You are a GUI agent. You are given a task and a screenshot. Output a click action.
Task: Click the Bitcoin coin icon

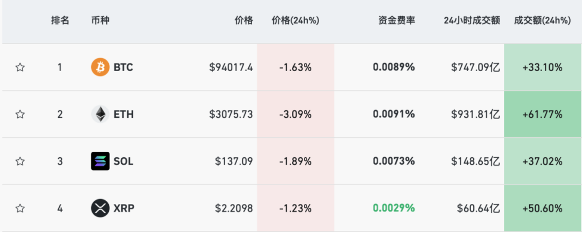(x=100, y=67)
